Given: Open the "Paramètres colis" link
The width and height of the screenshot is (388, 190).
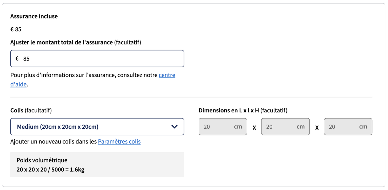Looking at the screenshot, I should tap(119, 142).
